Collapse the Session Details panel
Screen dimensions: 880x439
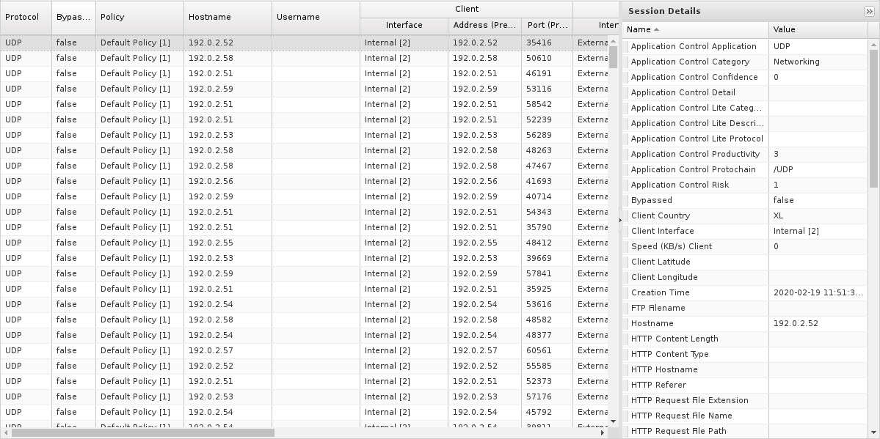pos(869,11)
